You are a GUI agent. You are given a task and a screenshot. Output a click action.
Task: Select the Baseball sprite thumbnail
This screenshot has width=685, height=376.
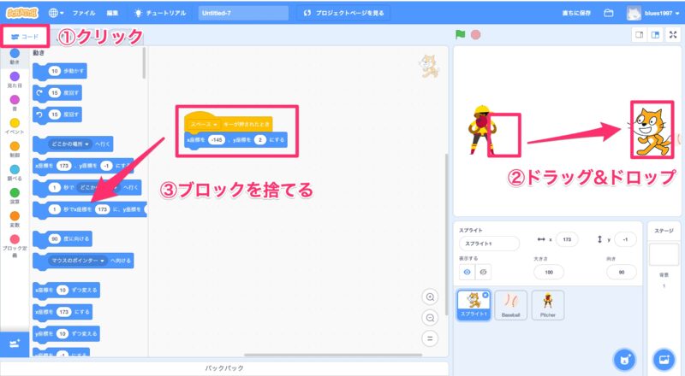click(x=511, y=304)
